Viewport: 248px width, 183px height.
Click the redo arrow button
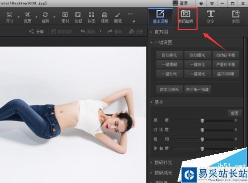click(115, 32)
